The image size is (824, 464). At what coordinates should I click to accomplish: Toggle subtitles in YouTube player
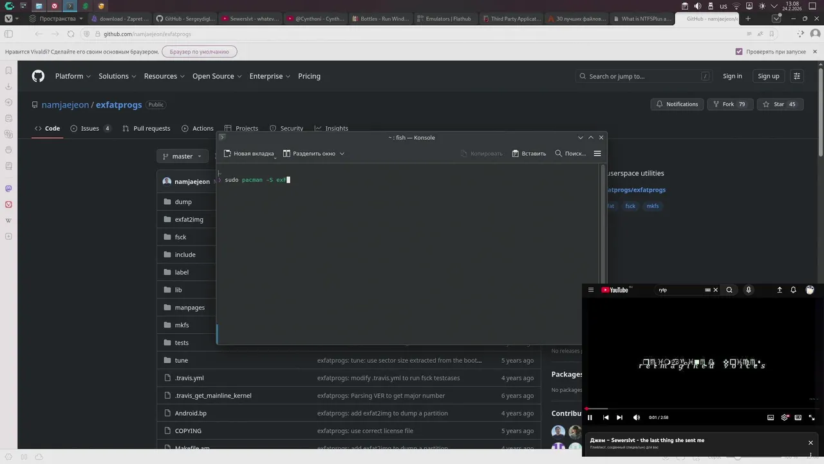pos(771,418)
